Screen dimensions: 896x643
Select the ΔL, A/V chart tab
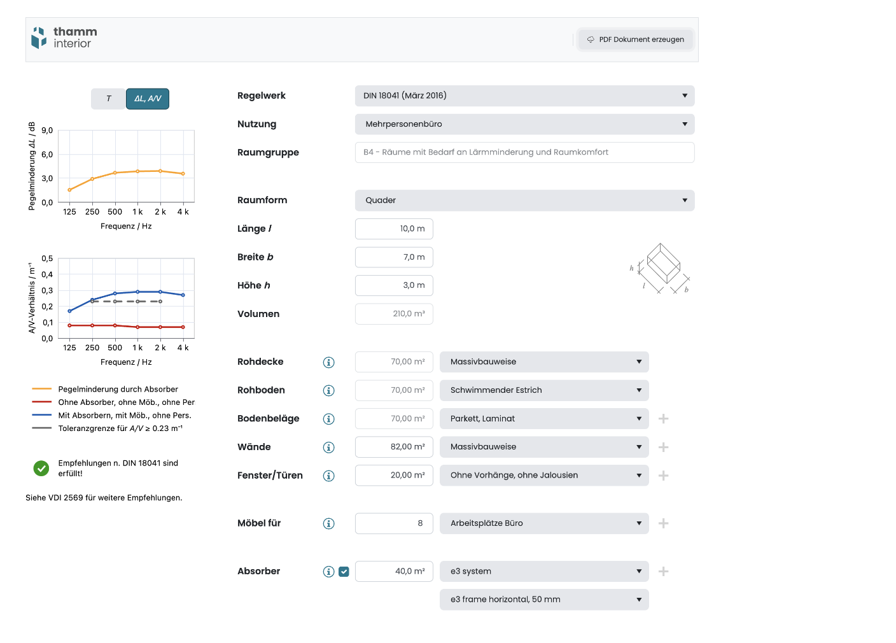pyautogui.click(x=148, y=99)
